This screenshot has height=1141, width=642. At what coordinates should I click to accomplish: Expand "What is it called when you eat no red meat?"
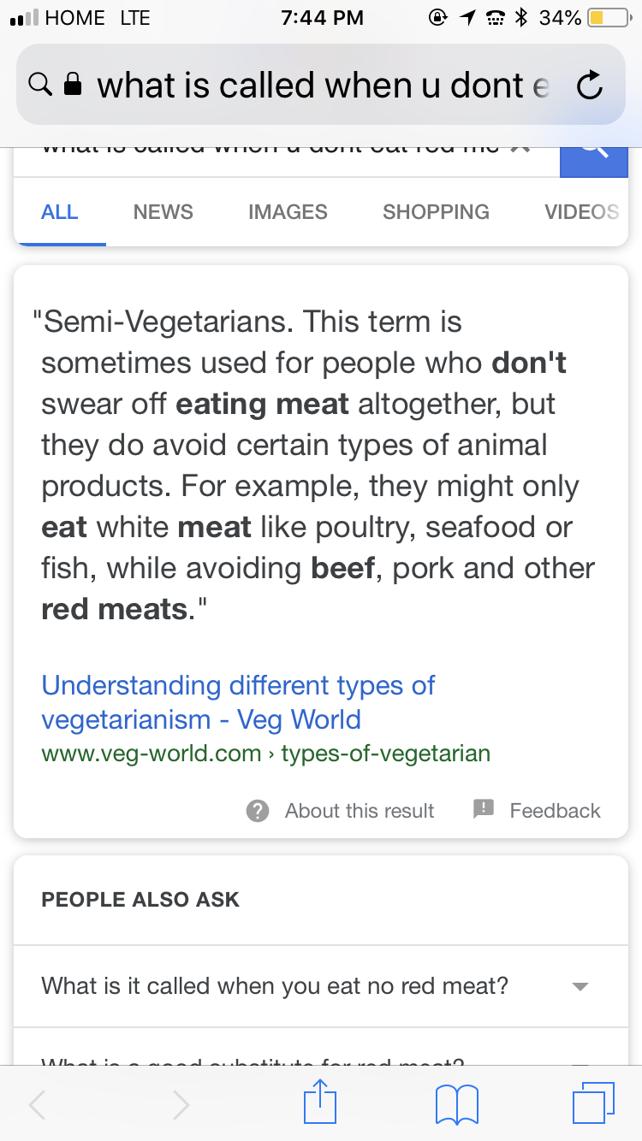[321, 986]
